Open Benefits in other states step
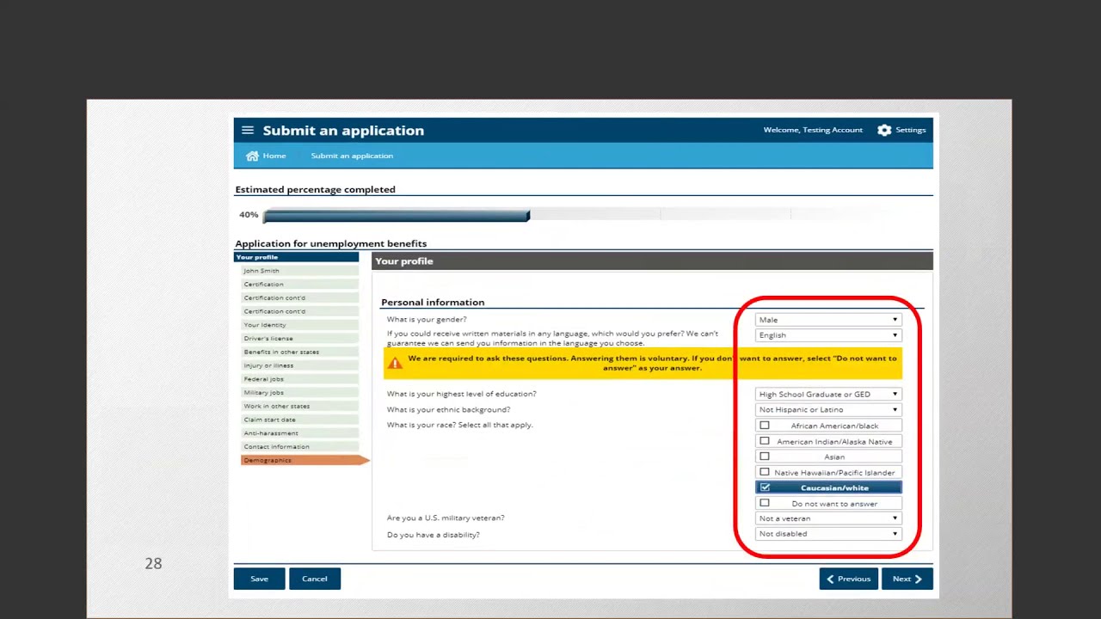 [299, 352]
